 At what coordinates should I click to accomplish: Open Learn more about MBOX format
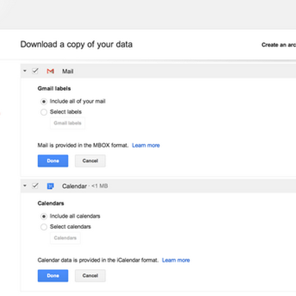coord(146,145)
